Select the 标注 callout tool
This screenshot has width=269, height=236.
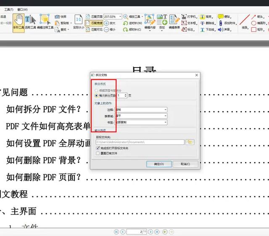point(188,30)
